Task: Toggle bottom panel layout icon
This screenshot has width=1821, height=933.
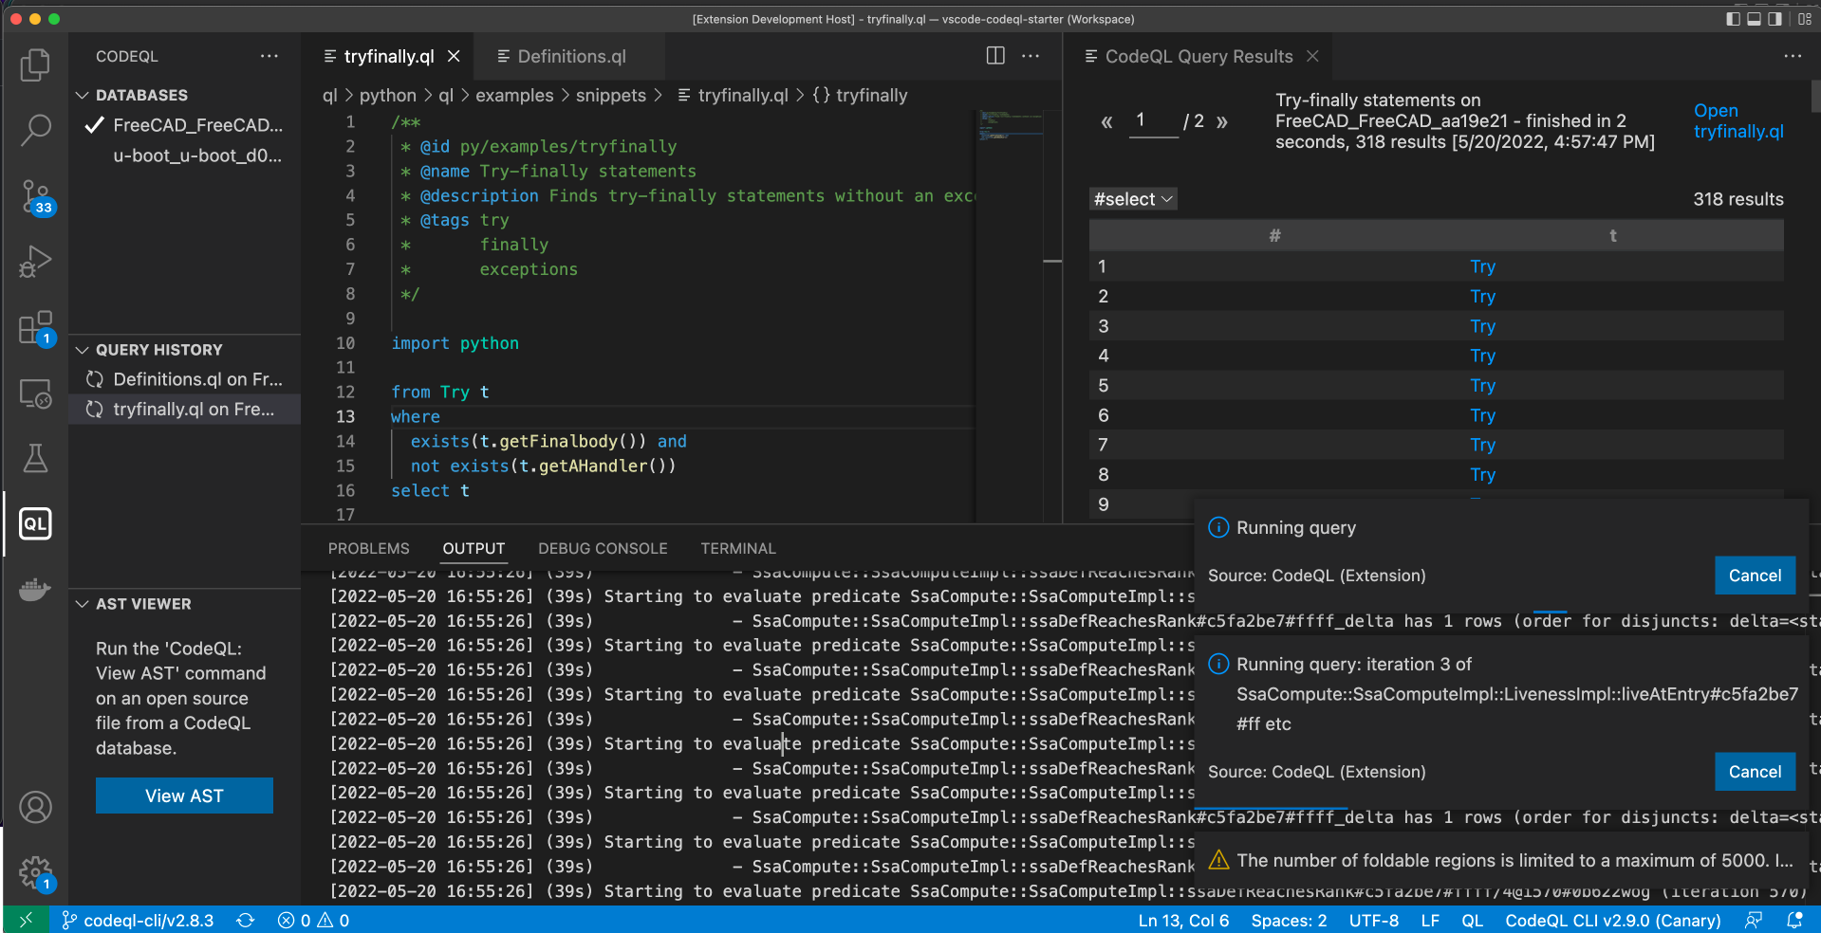Action: pyautogui.click(x=1754, y=19)
